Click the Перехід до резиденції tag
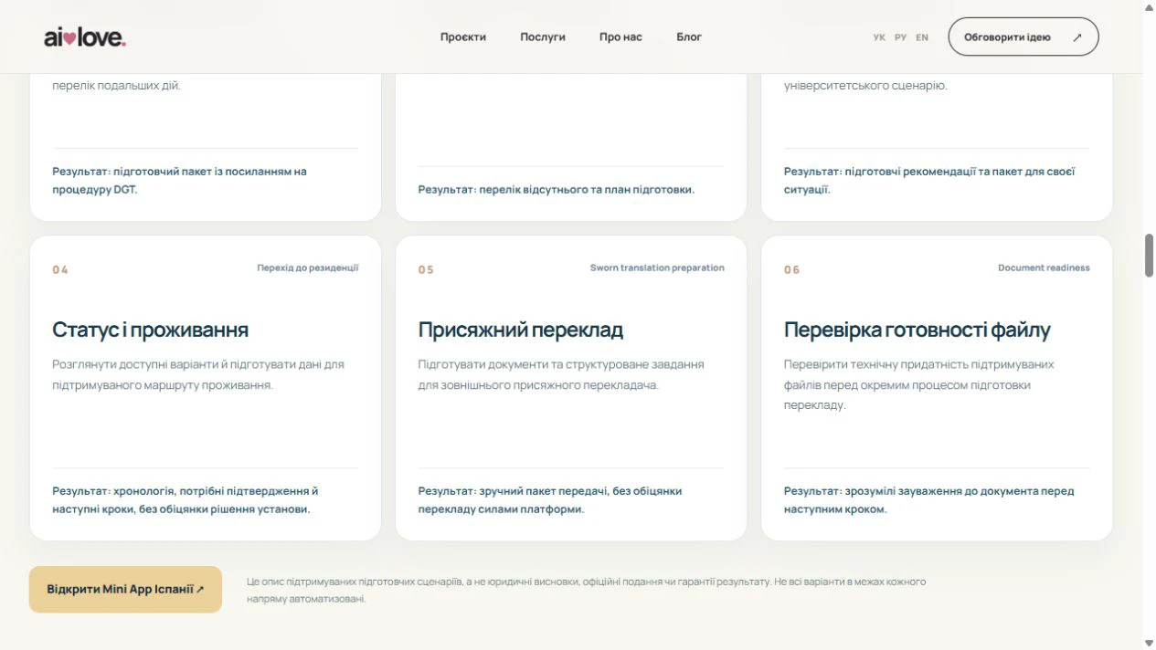This screenshot has height=650, width=1156. pyautogui.click(x=308, y=267)
